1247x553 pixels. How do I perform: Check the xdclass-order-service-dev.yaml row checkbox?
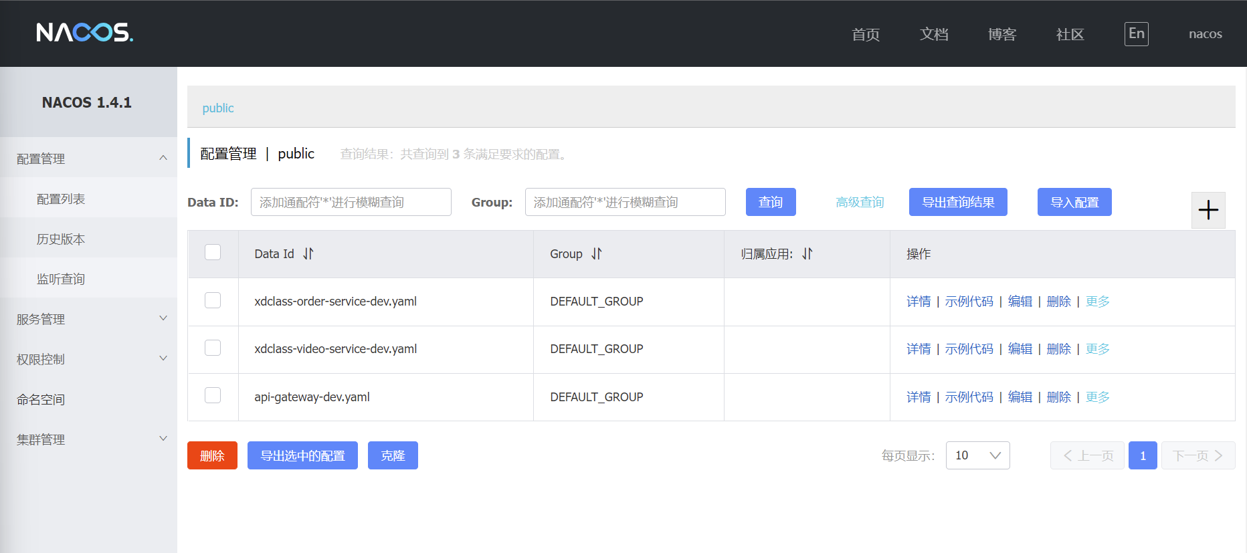pos(213,300)
